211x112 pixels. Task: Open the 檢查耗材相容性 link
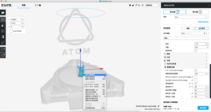203,22
